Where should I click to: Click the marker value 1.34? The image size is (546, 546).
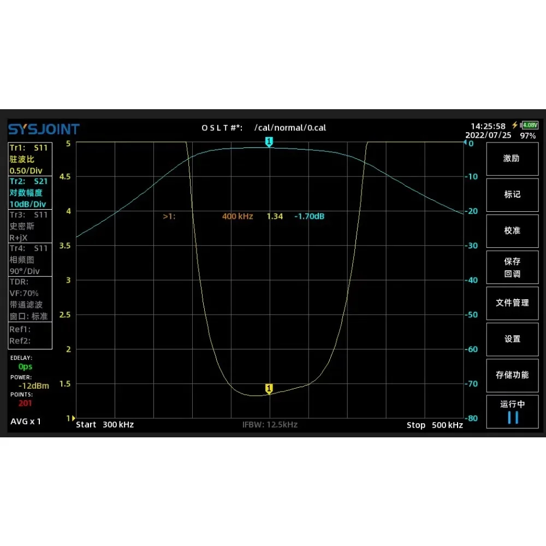pos(275,216)
